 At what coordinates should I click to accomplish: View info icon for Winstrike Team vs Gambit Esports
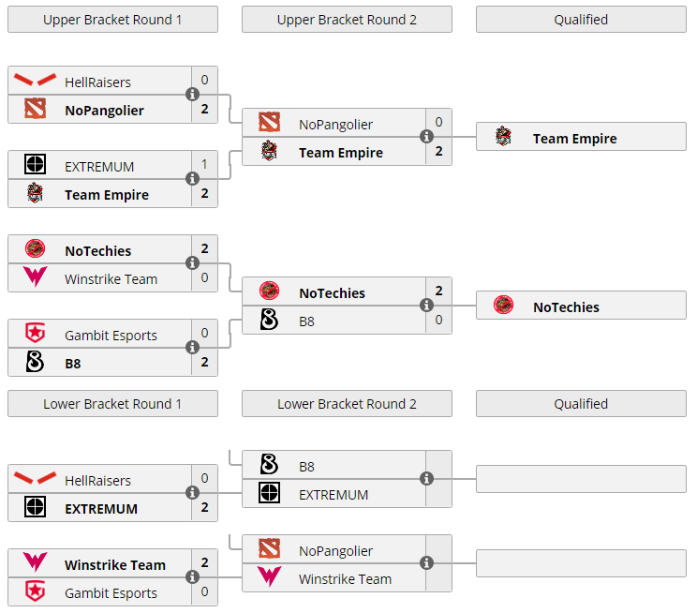(x=192, y=577)
